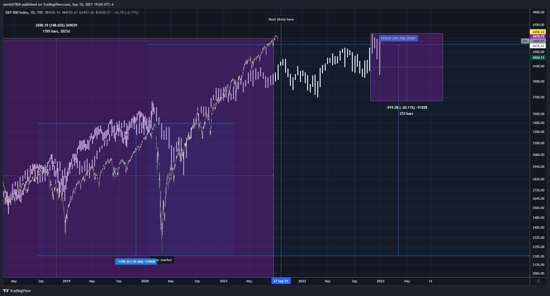Click the 4100.00 price axis tick
The image size is (550, 296).
[538, 66]
